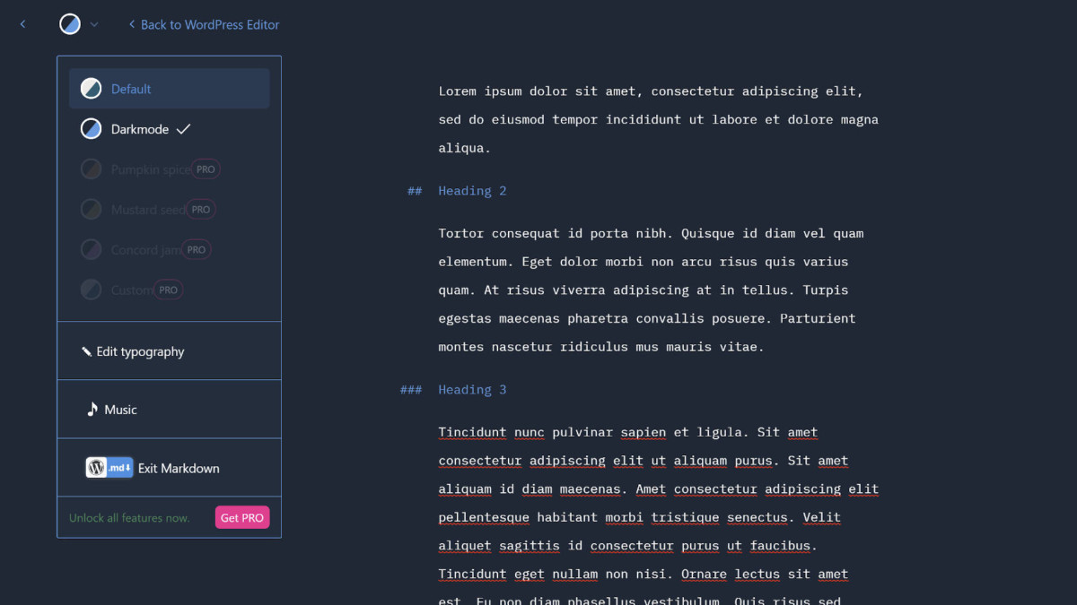Click the Custom theme icon
Image resolution: width=1077 pixels, height=605 pixels.
[91, 290]
